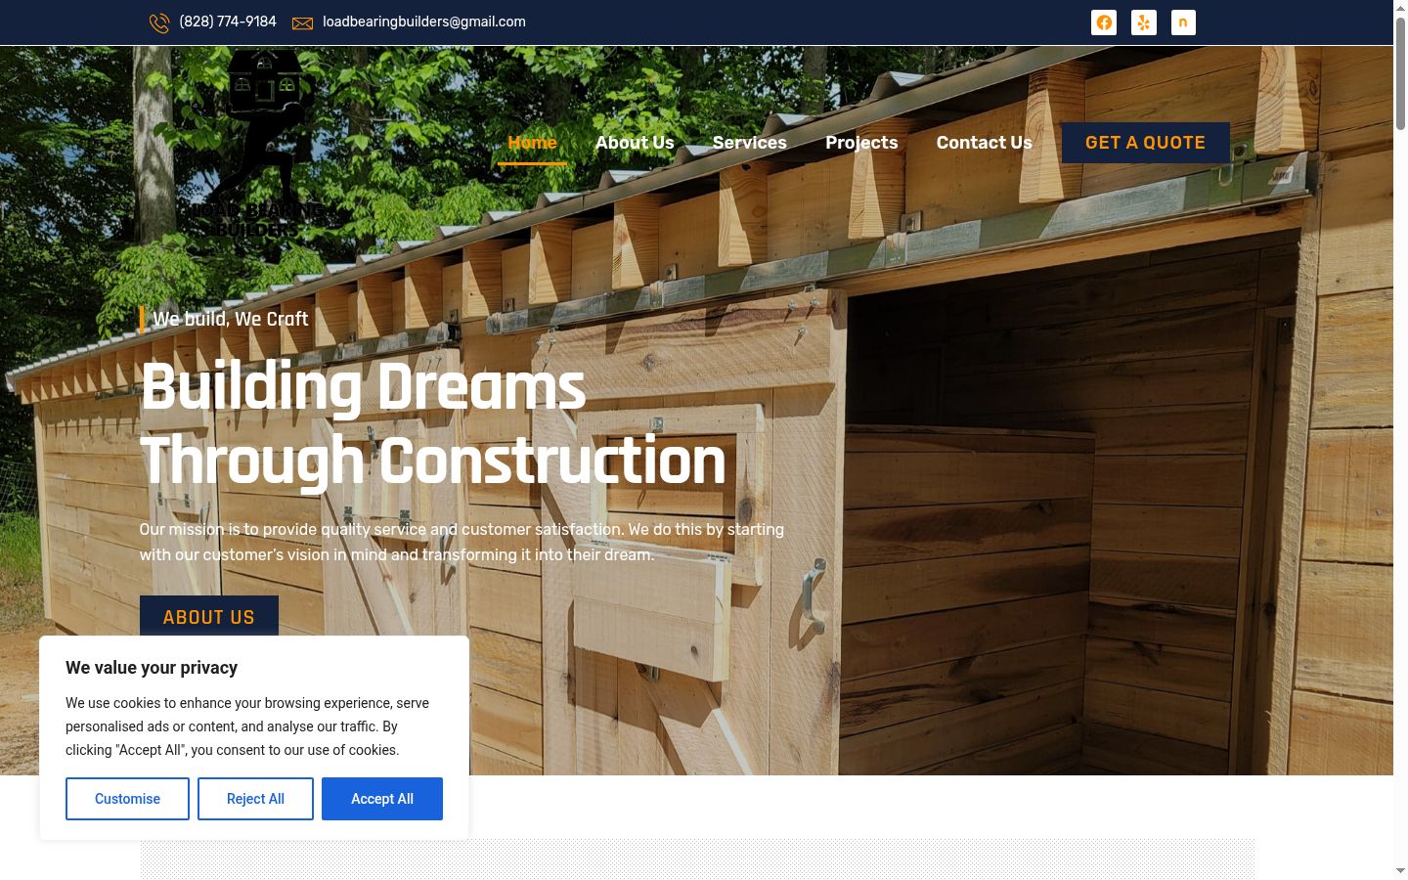Click the scrollbar down arrow
1408x880 pixels.
pyautogui.click(x=1400, y=871)
